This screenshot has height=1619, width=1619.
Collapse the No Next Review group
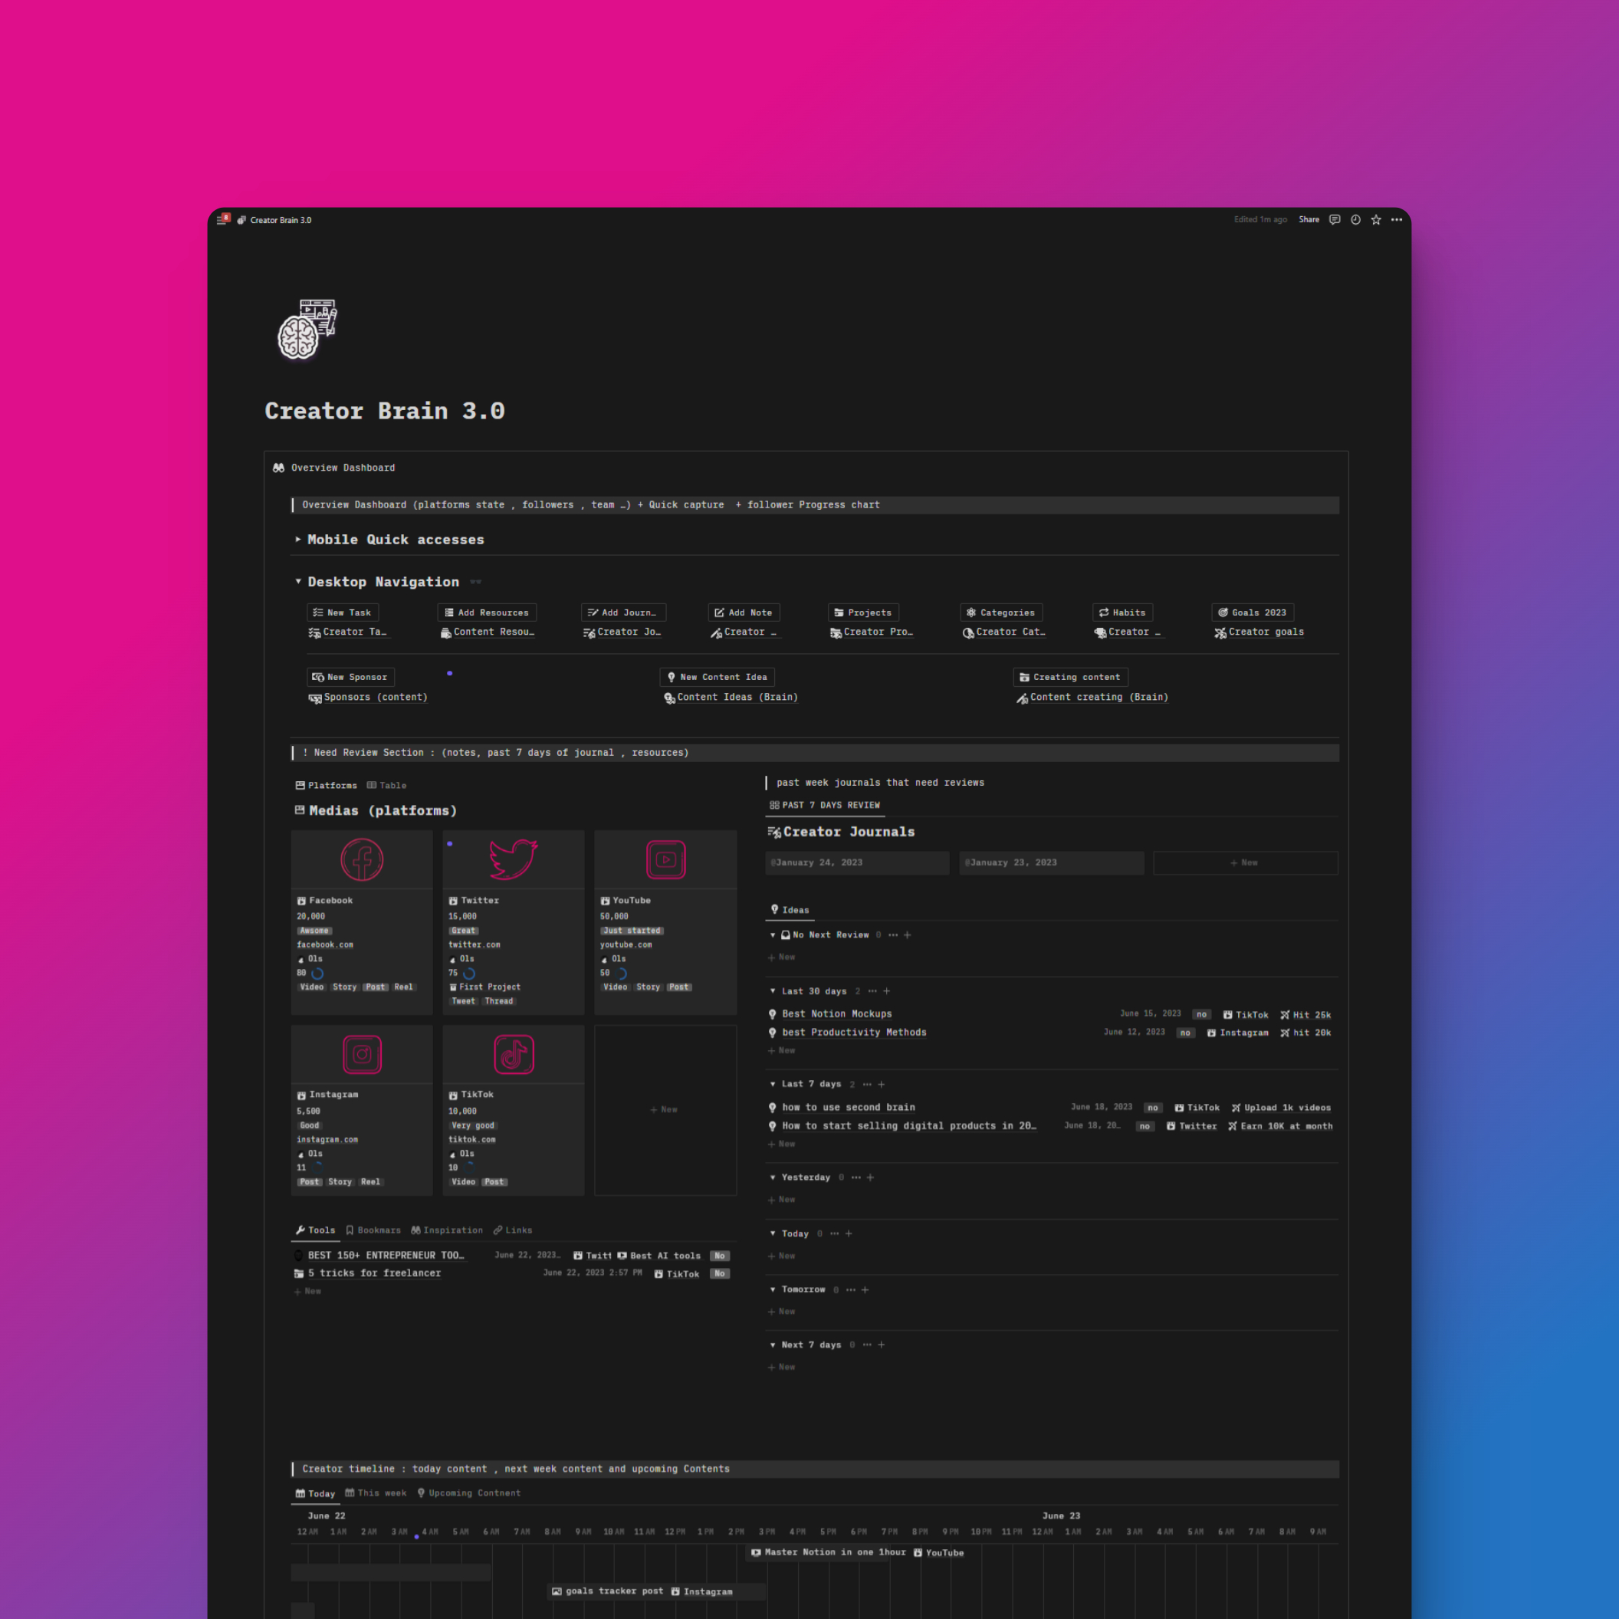[773, 935]
